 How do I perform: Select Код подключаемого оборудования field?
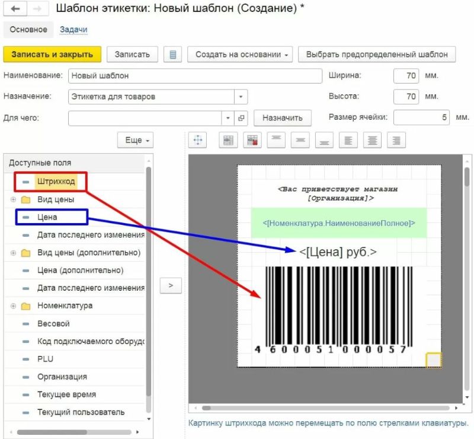pyautogui.click(x=91, y=342)
